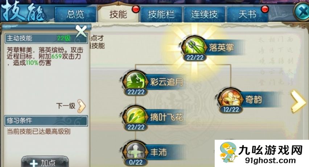Image resolution: width=309 pixels, height=167 pixels.
Task: Select the 彩云追月 skill icon
Action: click(136, 81)
